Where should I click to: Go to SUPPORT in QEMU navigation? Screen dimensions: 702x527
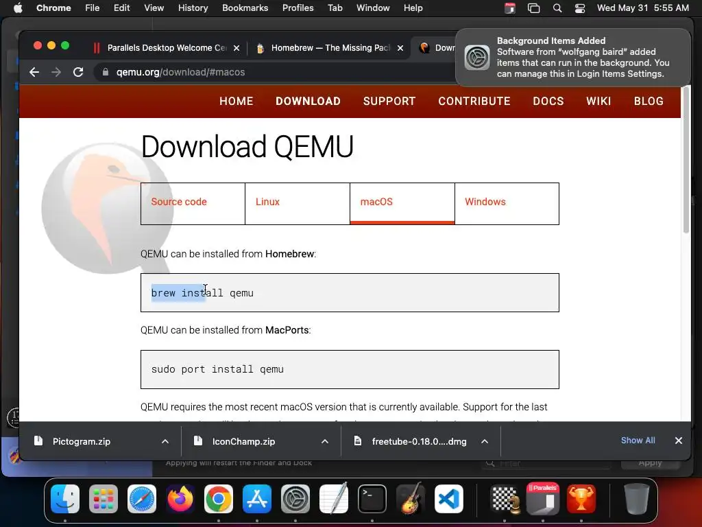389,102
